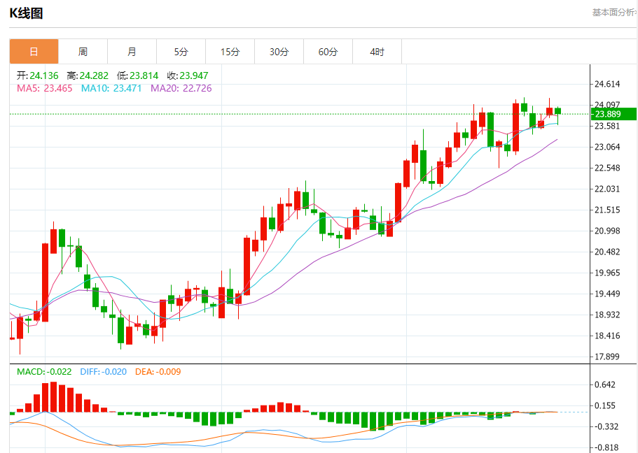Click the MA20: 22.726 indicator label
Viewport: 638px width, 453px height.
coord(181,88)
